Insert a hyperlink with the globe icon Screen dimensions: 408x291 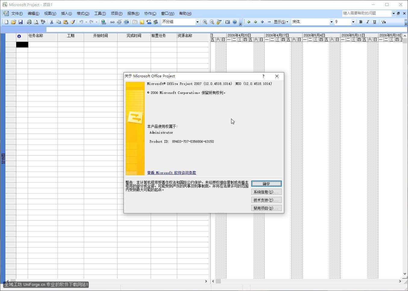103,22
